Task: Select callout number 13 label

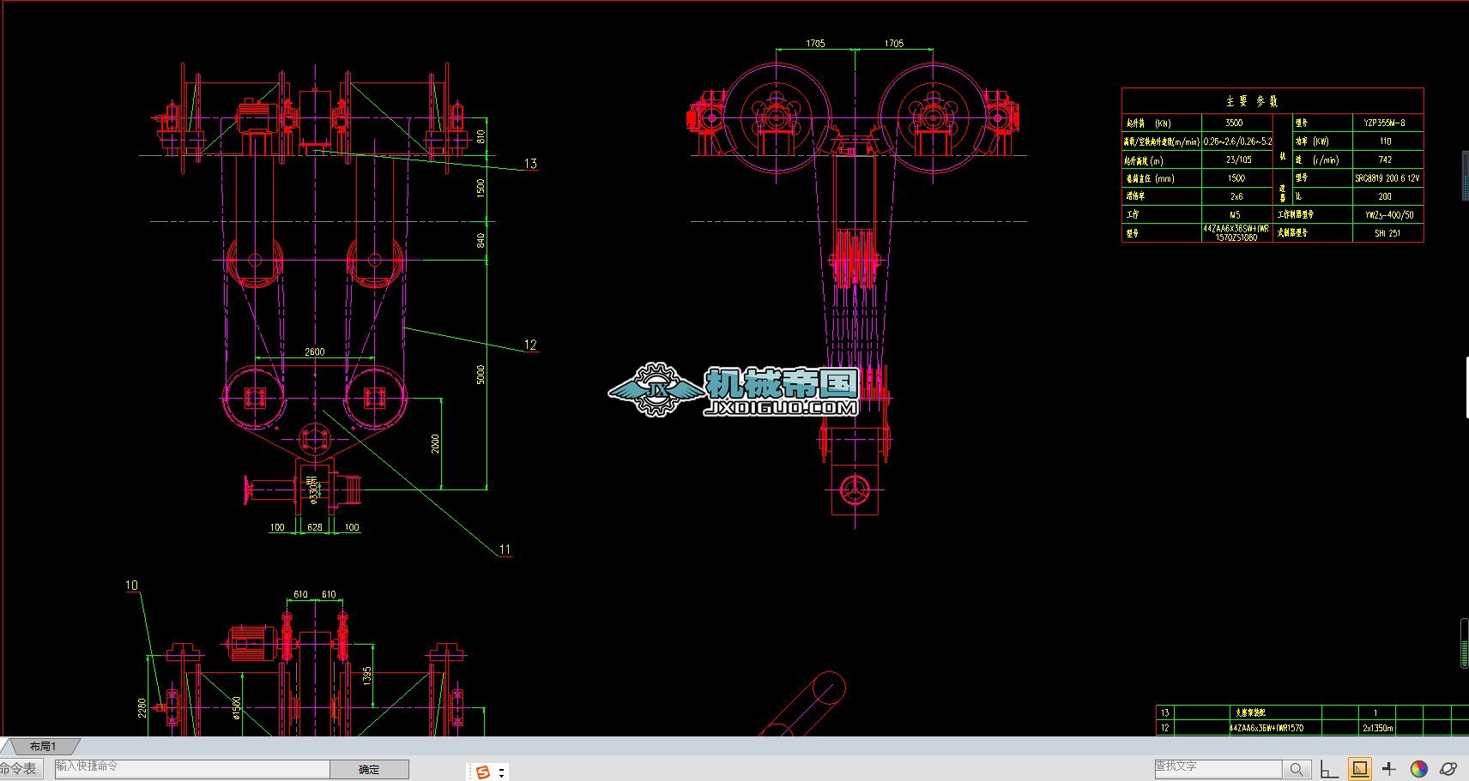Action: [x=530, y=164]
